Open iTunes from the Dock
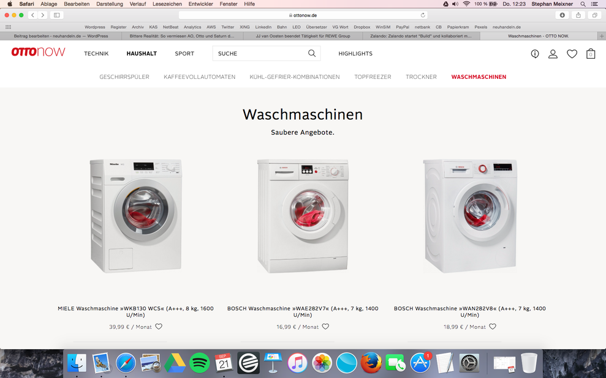This screenshot has width=606, height=378. point(298,363)
